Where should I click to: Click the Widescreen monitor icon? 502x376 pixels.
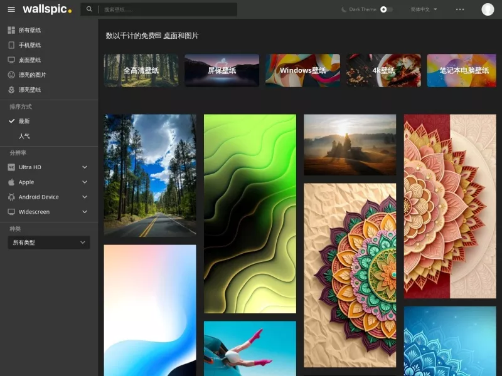tap(11, 212)
